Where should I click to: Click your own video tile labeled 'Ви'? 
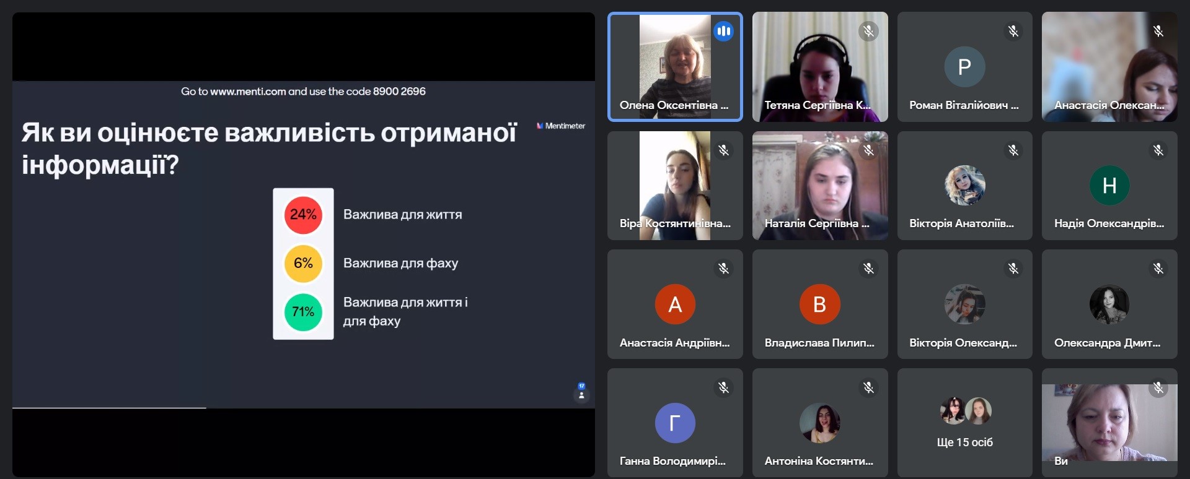pos(1109,423)
